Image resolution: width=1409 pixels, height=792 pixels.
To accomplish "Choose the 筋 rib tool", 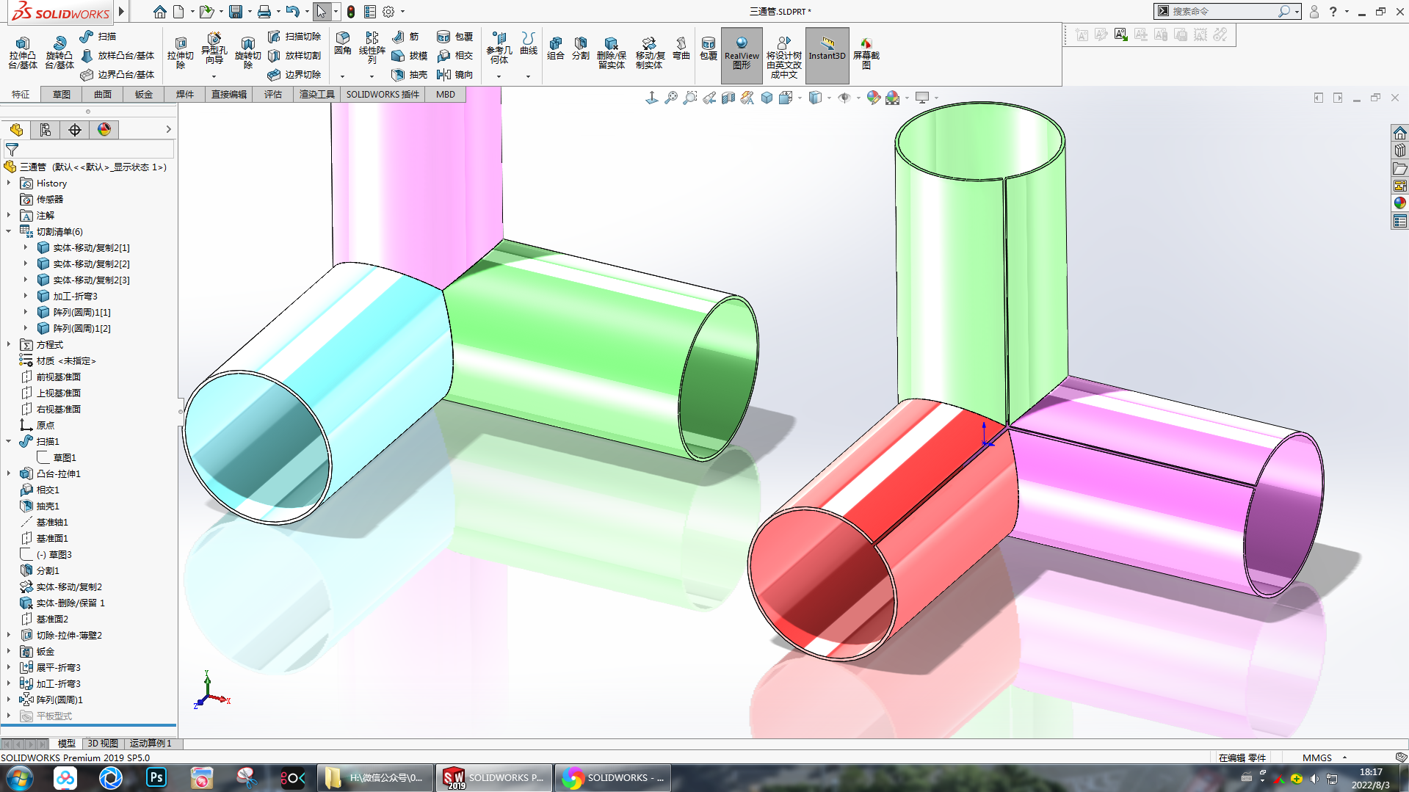I will 405,36.
